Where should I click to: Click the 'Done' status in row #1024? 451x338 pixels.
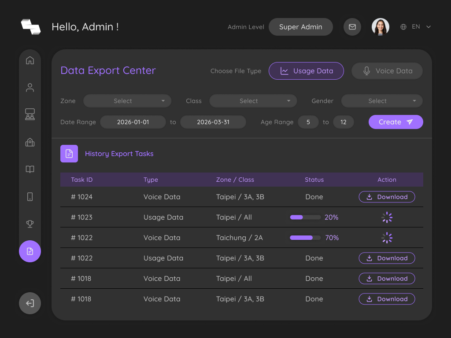[x=314, y=197]
